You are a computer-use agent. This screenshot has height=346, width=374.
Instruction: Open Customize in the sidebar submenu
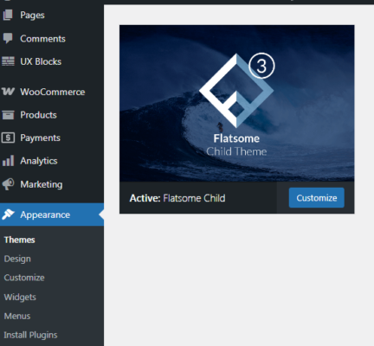[24, 278]
